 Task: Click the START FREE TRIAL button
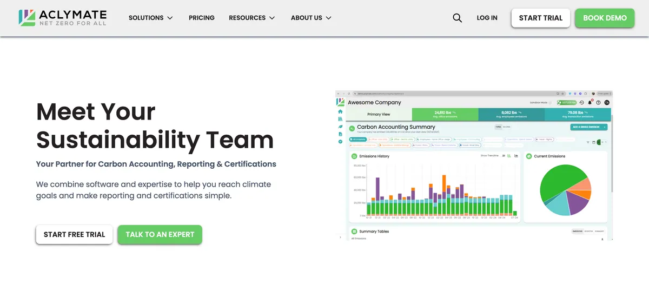[75, 235]
